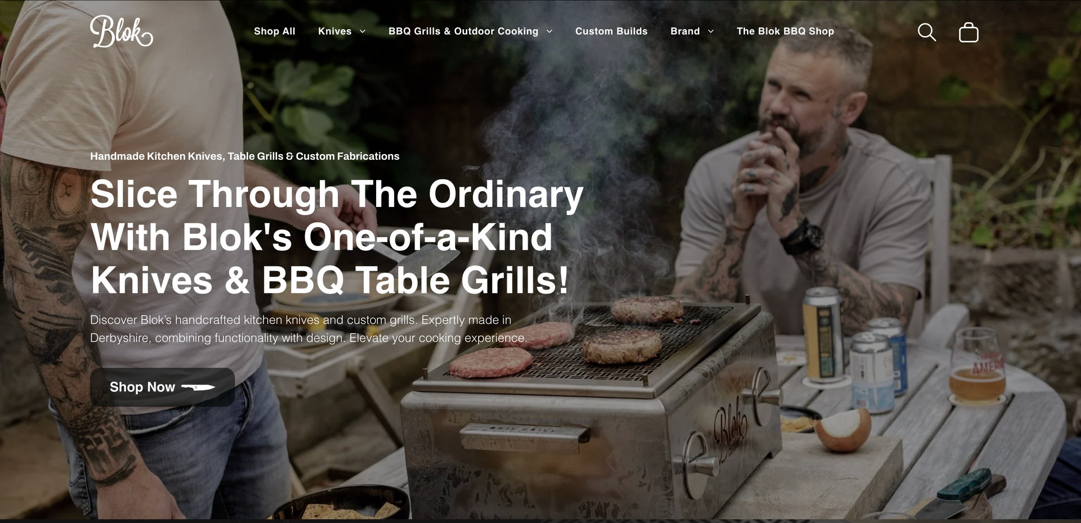Click the Blok script logo in header
The width and height of the screenshot is (1081, 523).
point(122,31)
